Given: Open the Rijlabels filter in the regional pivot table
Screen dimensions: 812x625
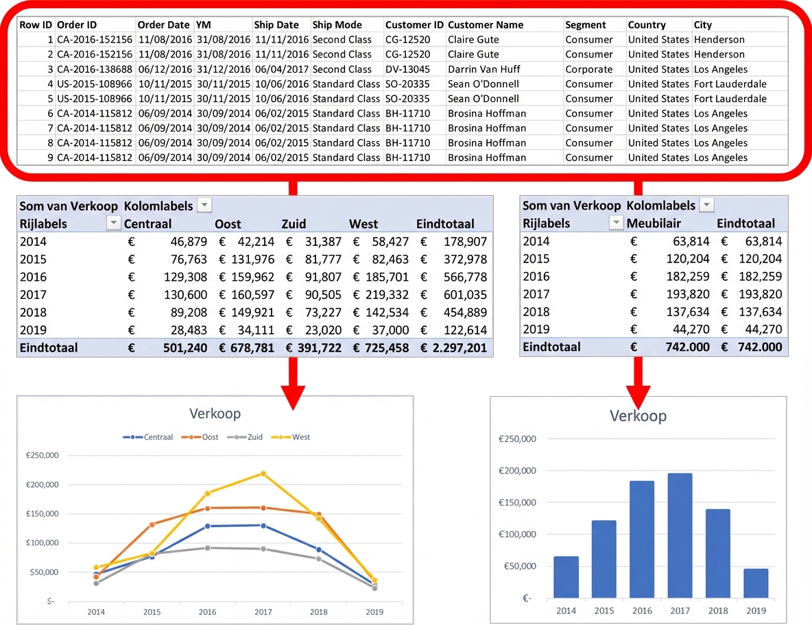Looking at the screenshot, I should [x=115, y=223].
